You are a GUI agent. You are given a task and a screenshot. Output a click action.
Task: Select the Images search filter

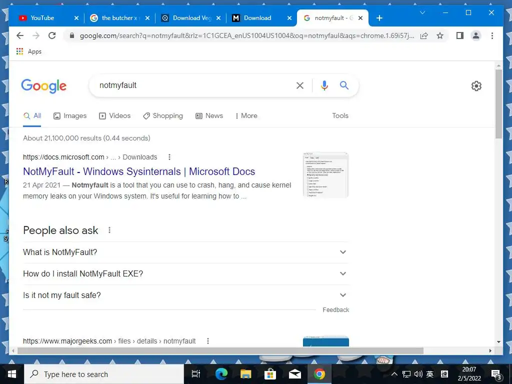(x=70, y=116)
